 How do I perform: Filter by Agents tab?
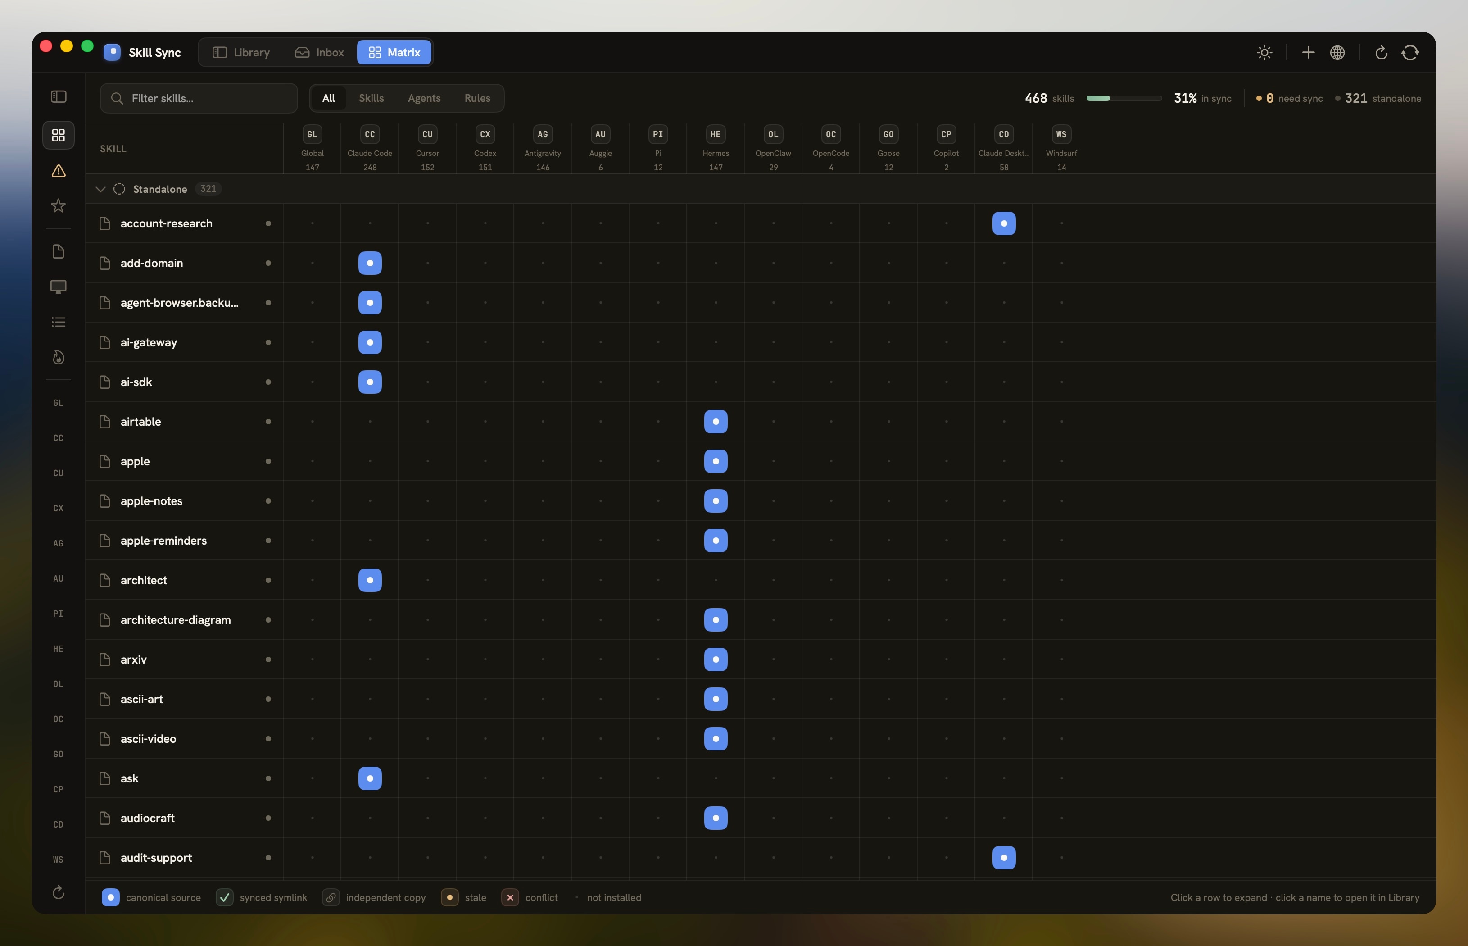(424, 98)
